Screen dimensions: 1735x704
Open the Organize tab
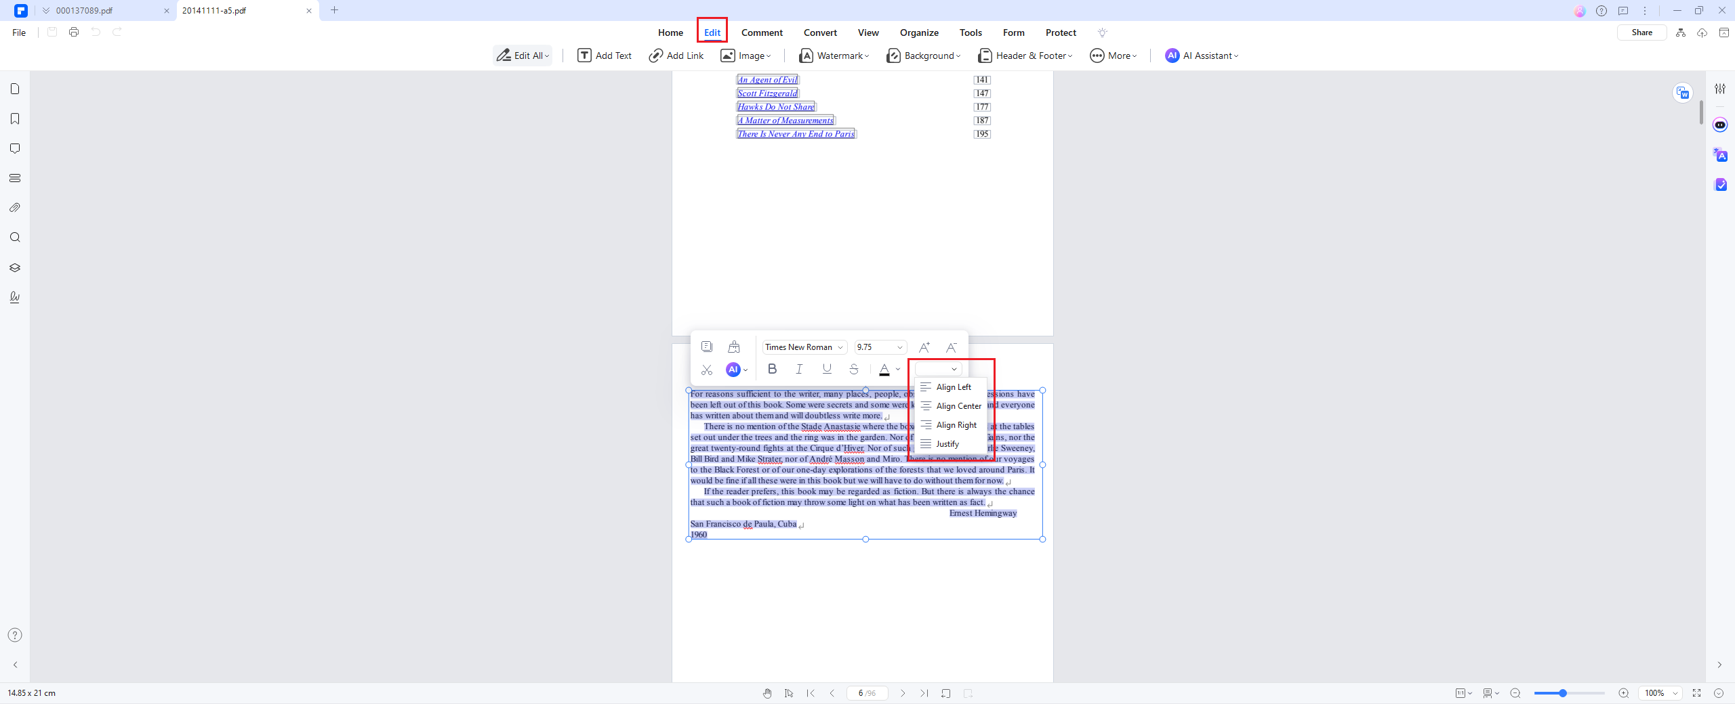pyautogui.click(x=919, y=32)
